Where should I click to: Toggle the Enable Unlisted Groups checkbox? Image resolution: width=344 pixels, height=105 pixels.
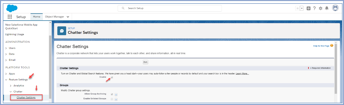pyautogui.click(x=112, y=99)
